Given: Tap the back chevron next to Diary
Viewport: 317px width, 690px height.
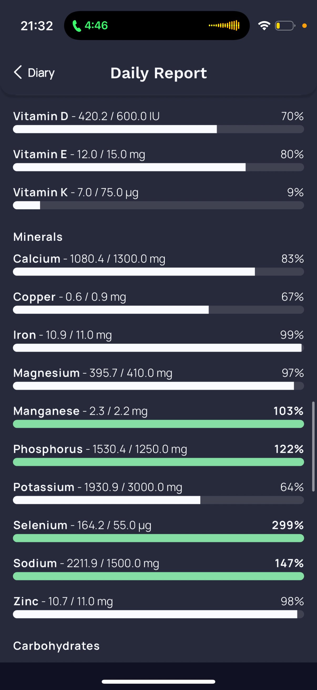Looking at the screenshot, I should 18,72.
